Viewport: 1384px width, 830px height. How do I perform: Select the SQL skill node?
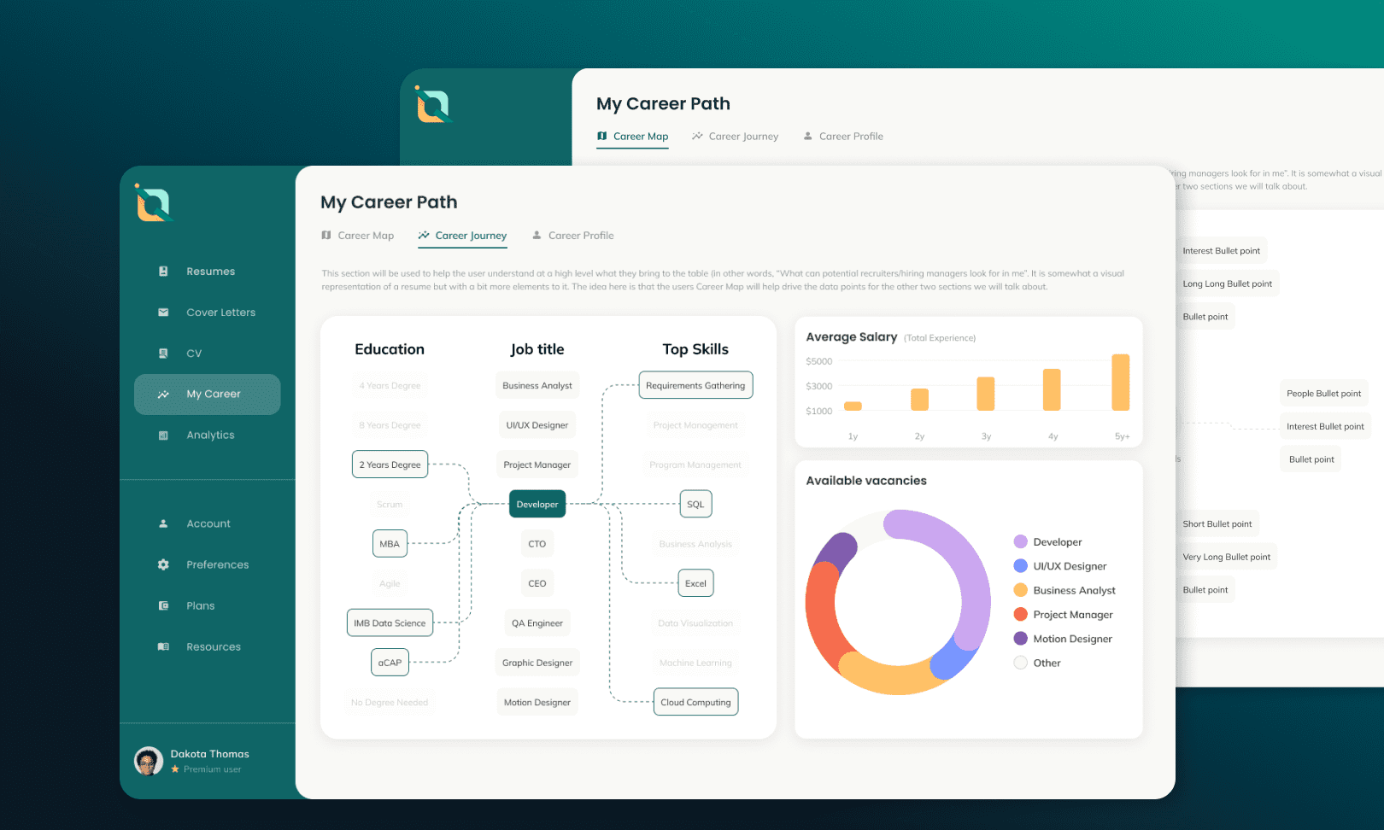click(695, 505)
